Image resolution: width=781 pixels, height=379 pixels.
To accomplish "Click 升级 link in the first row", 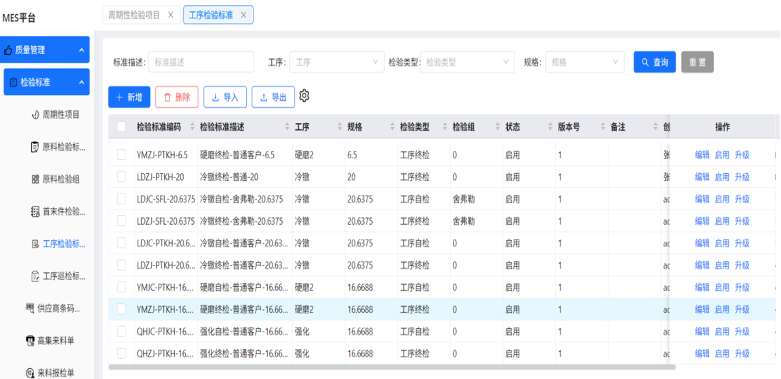I will tap(742, 155).
